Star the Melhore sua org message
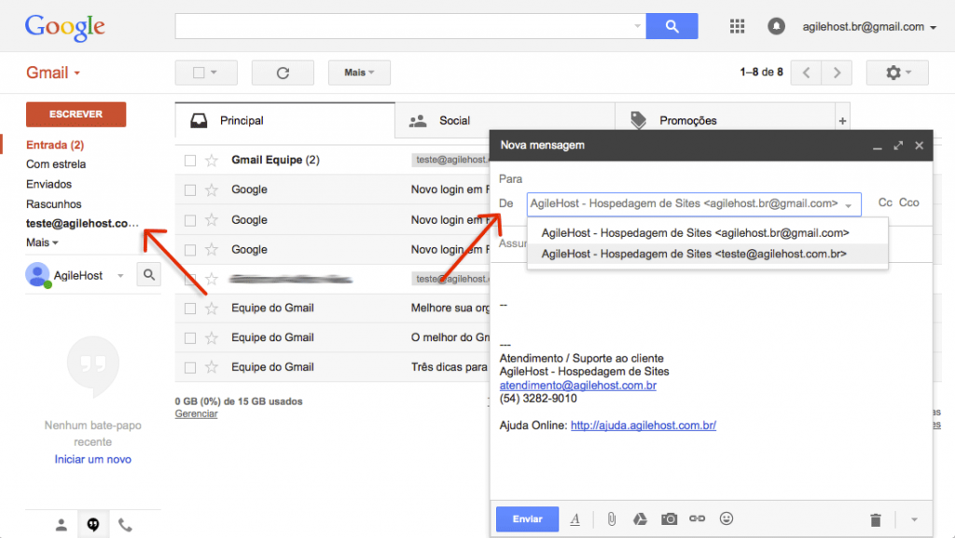The height and width of the screenshot is (538, 955). point(212,308)
